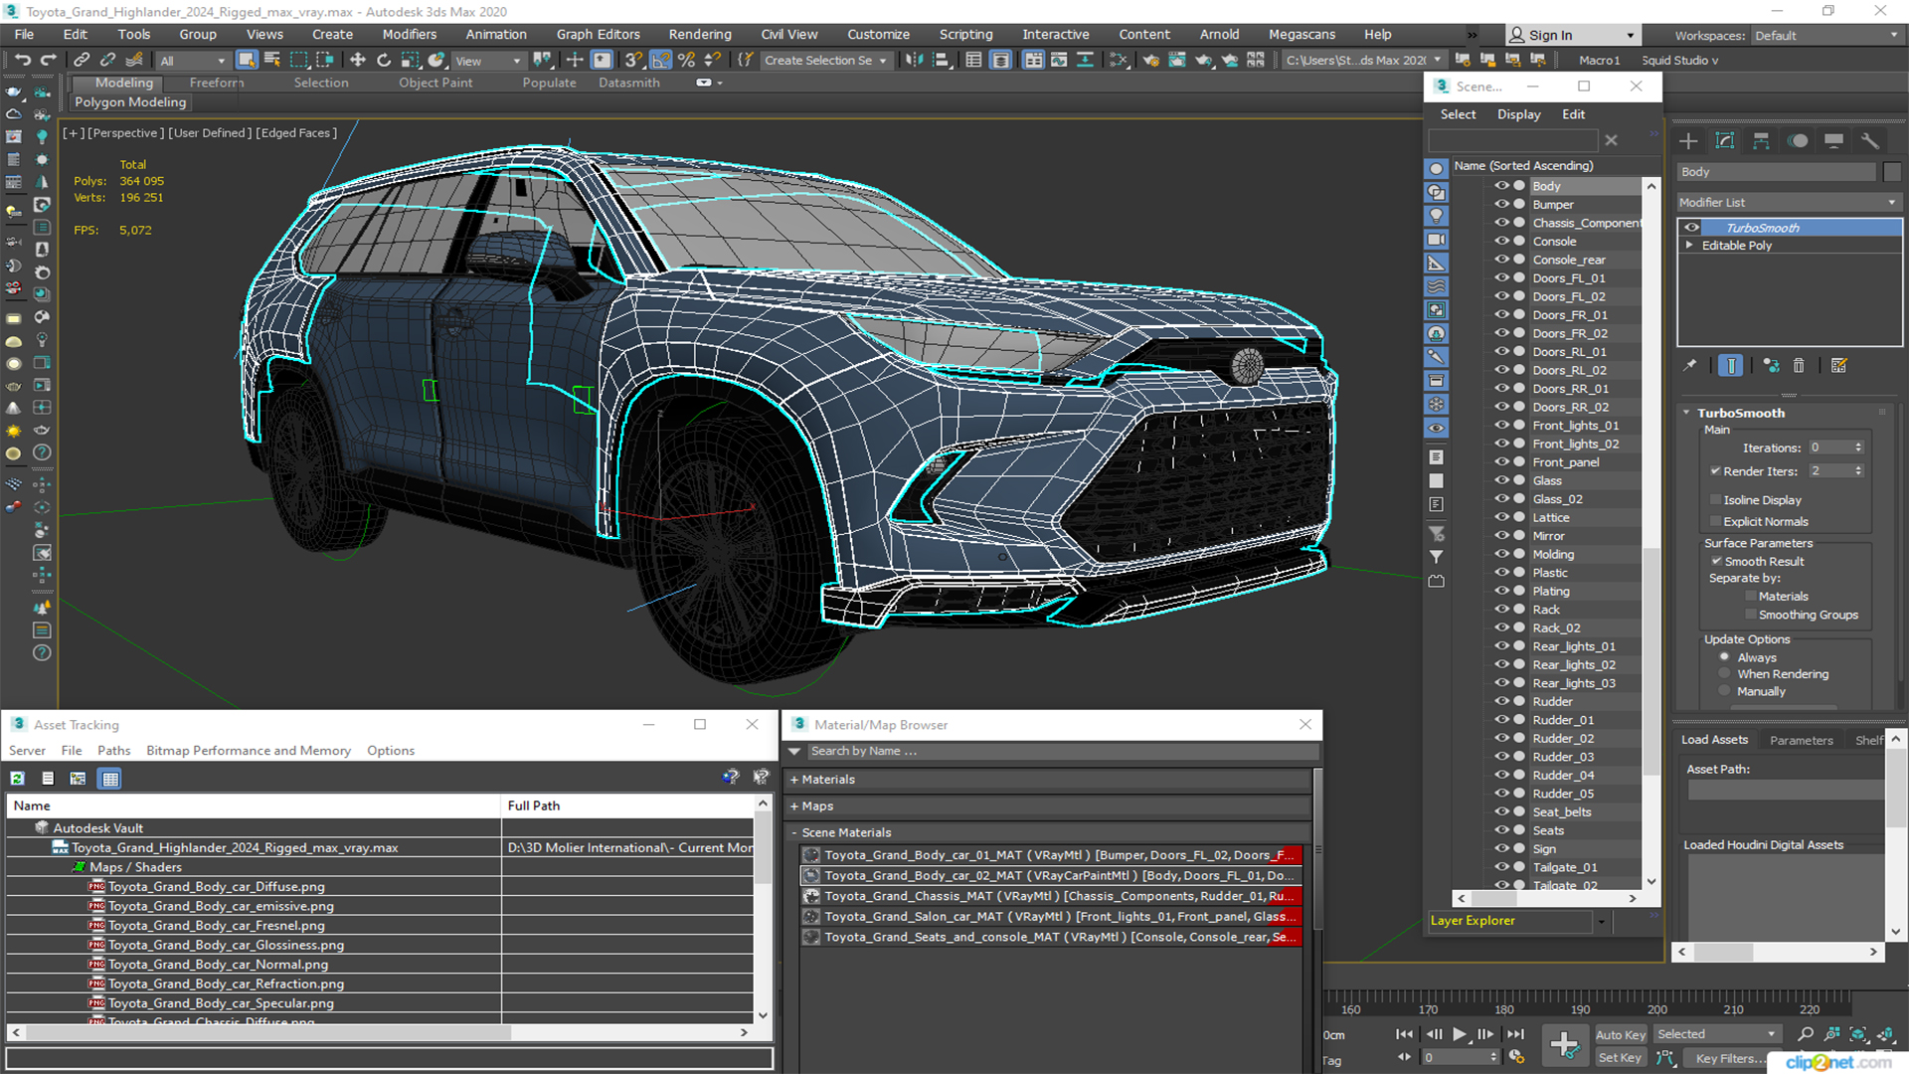1909x1074 pixels.
Task: Select the When Rendering update option
Action: pyautogui.click(x=1724, y=674)
